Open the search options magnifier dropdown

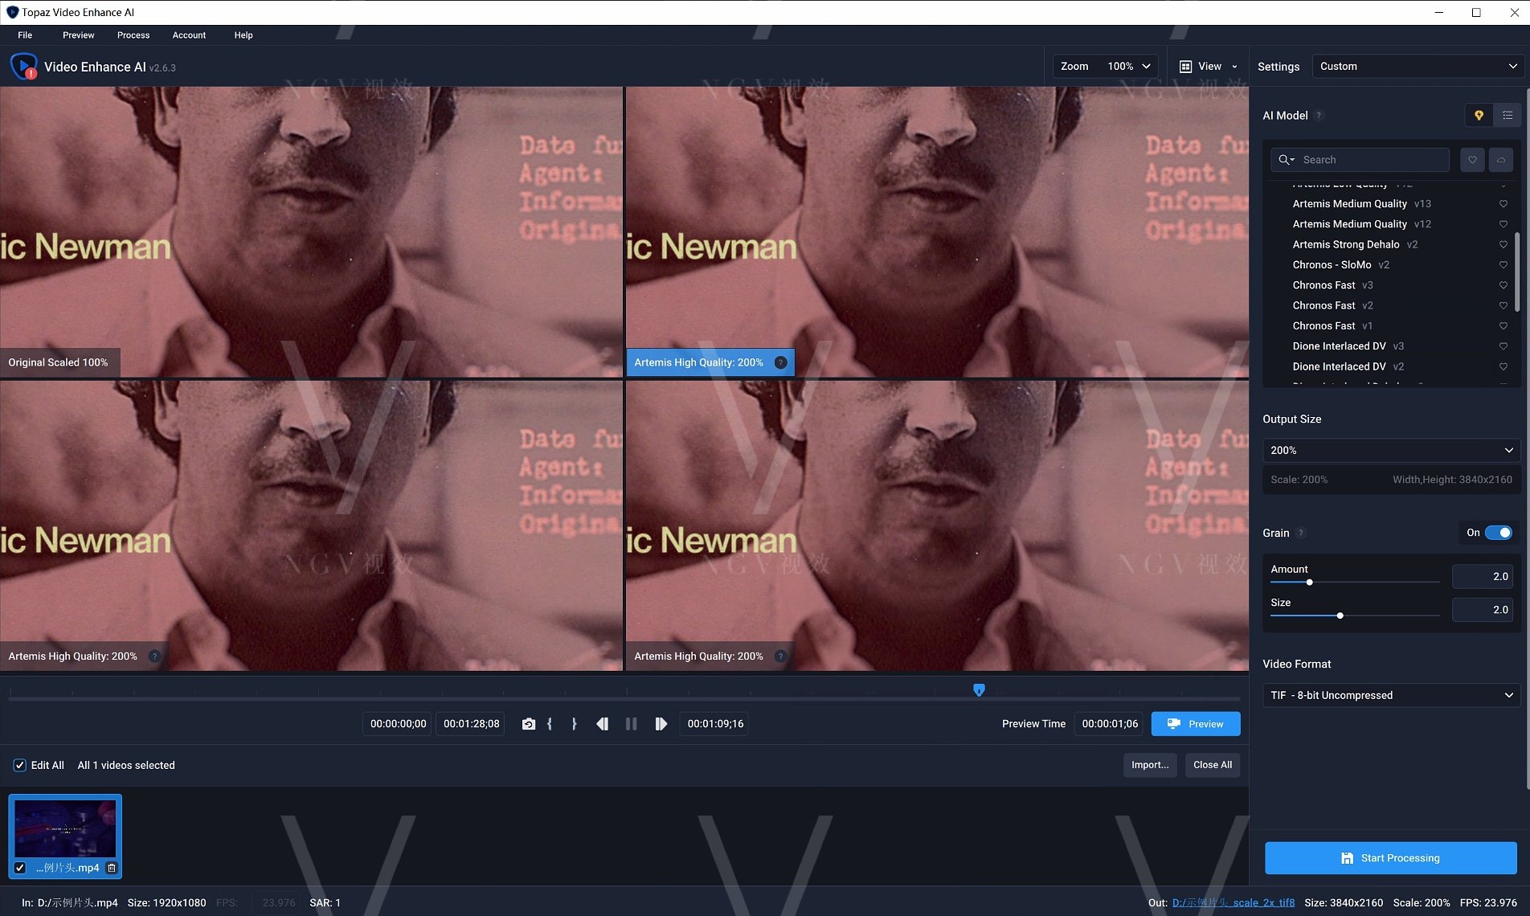click(x=1287, y=160)
